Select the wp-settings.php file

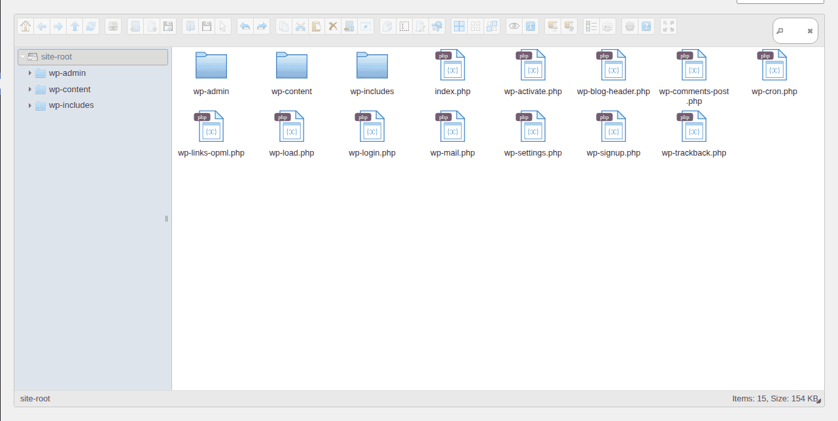coord(533,134)
